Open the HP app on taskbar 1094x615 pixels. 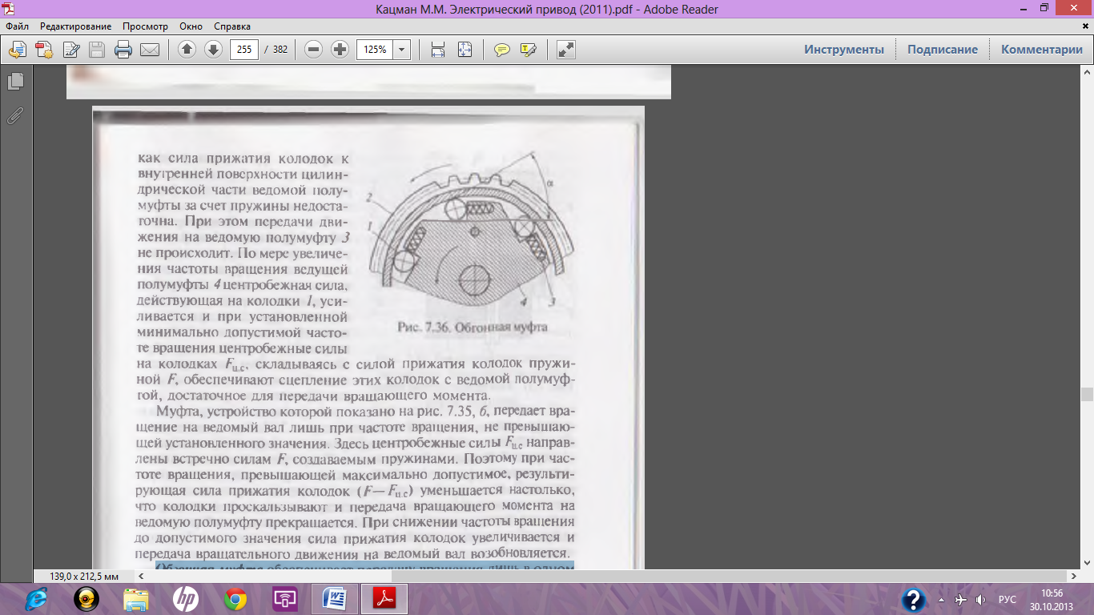tap(186, 599)
